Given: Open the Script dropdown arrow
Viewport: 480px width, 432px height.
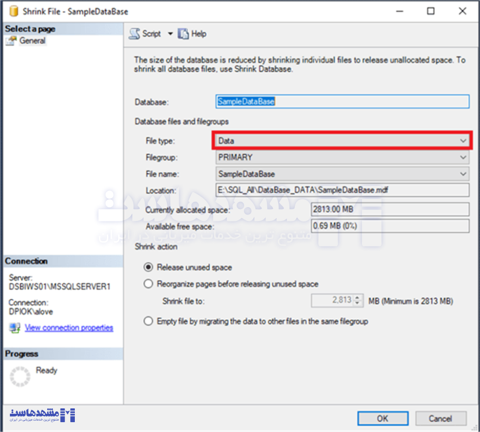Looking at the screenshot, I should click(x=170, y=34).
